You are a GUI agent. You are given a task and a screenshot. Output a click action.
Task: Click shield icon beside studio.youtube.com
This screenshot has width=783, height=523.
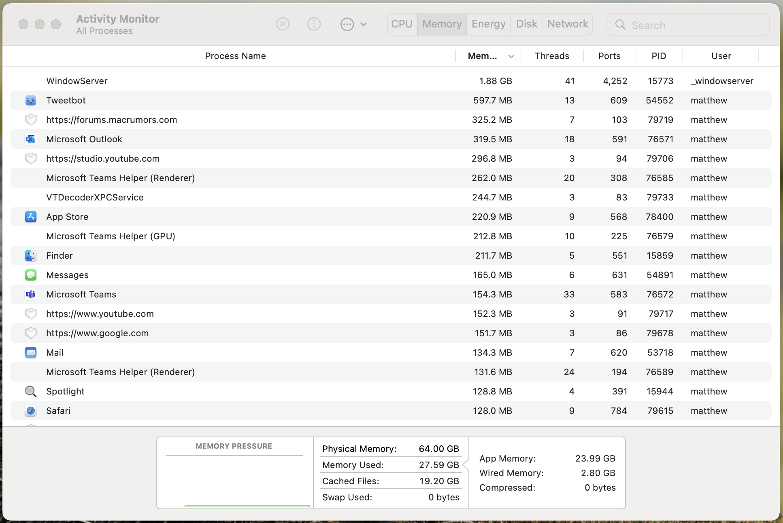click(31, 158)
